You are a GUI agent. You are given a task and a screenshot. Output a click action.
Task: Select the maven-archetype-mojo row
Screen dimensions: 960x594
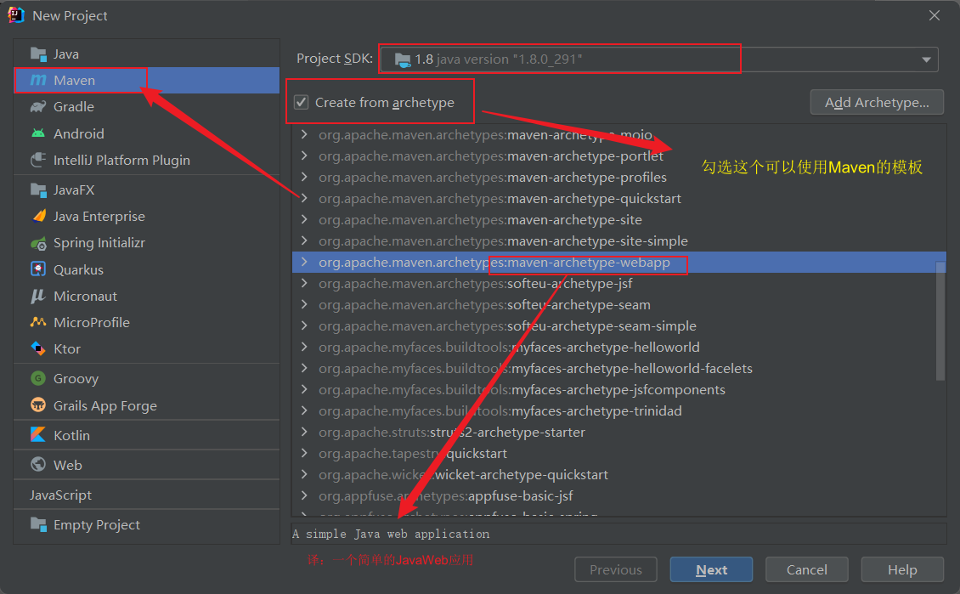click(619, 135)
